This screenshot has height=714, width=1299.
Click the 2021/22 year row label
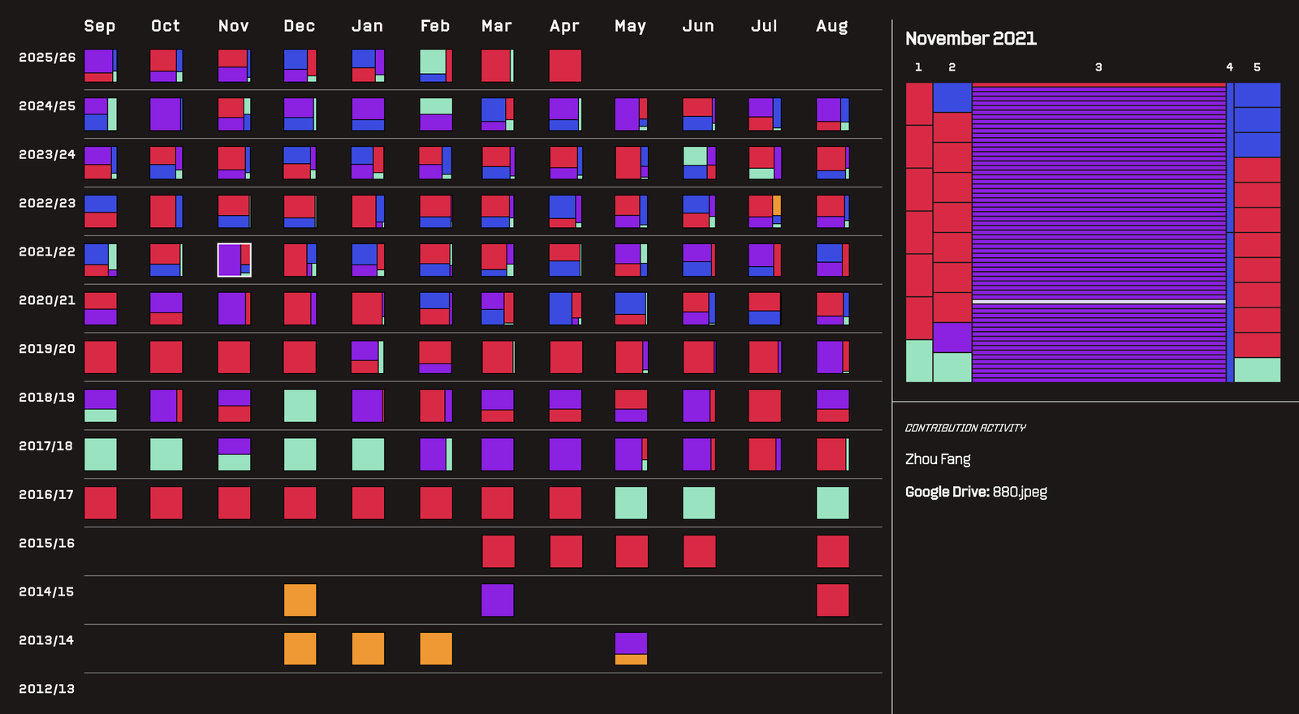pyautogui.click(x=47, y=252)
